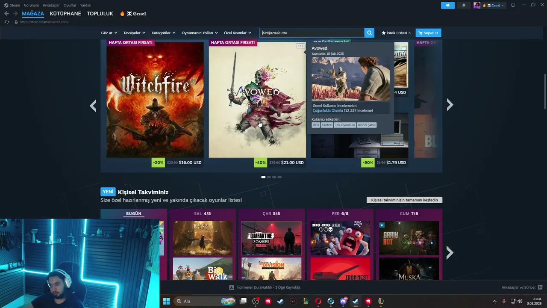Open the Steam menu
547x308 pixels.
click(15, 6)
